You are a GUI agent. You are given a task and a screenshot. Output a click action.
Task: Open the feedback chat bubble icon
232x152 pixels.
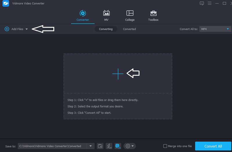click(202, 3)
